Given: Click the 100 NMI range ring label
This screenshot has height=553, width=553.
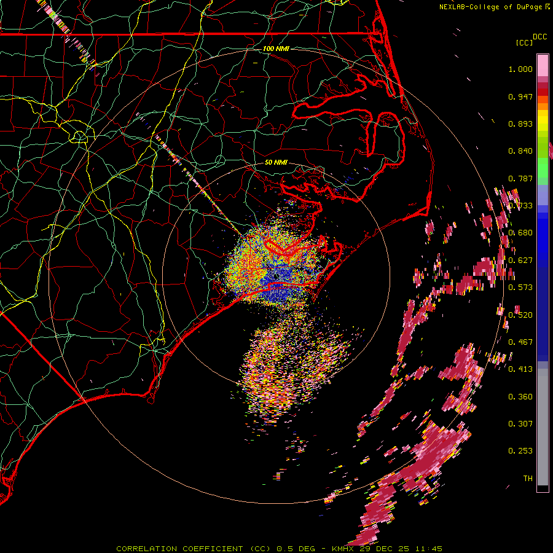Looking at the screenshot, I should click(x=276, y=49).
